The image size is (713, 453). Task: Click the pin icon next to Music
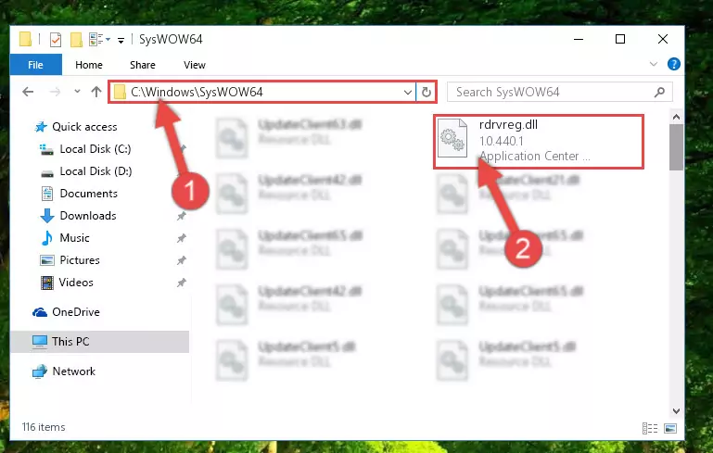click(x=182, y=238)
